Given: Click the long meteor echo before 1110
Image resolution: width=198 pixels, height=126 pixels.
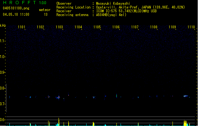Looking at the screenshot, I should click(x=186, y=96).
